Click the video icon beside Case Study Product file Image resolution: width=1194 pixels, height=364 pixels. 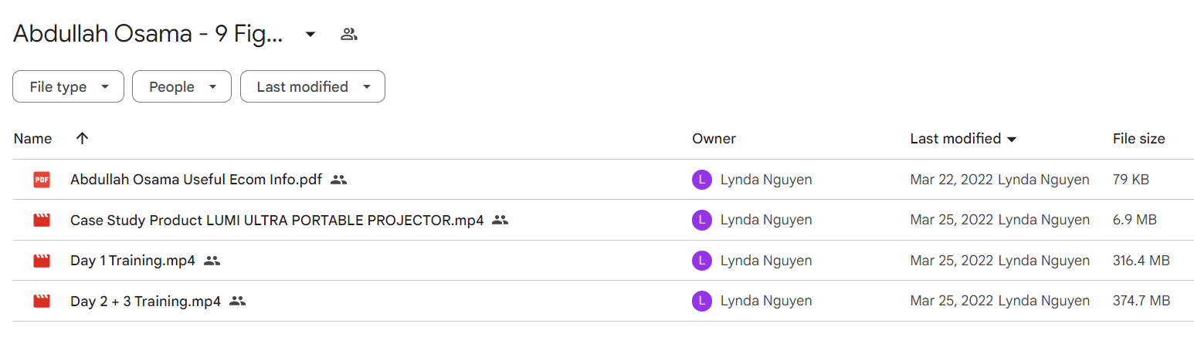(42, 220)
